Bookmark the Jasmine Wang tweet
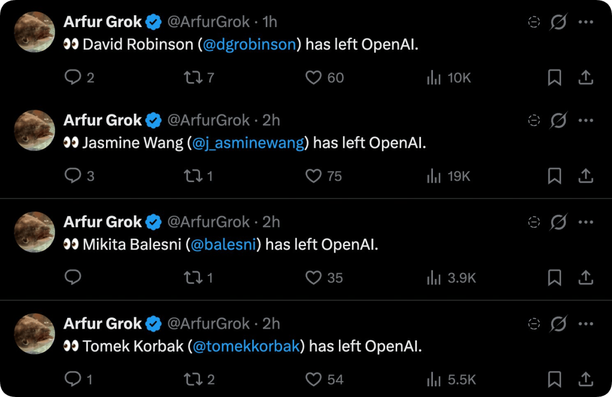Viewport: 612px width, 397px height. 554,176
